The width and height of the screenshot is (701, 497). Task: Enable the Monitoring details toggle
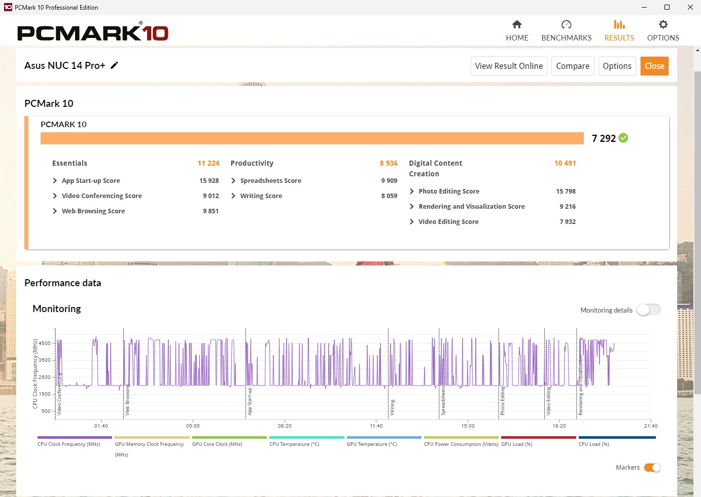[649, 310]
